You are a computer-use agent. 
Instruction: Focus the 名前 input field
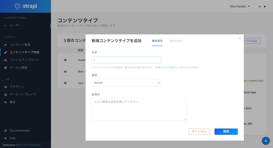coord(126,60)
